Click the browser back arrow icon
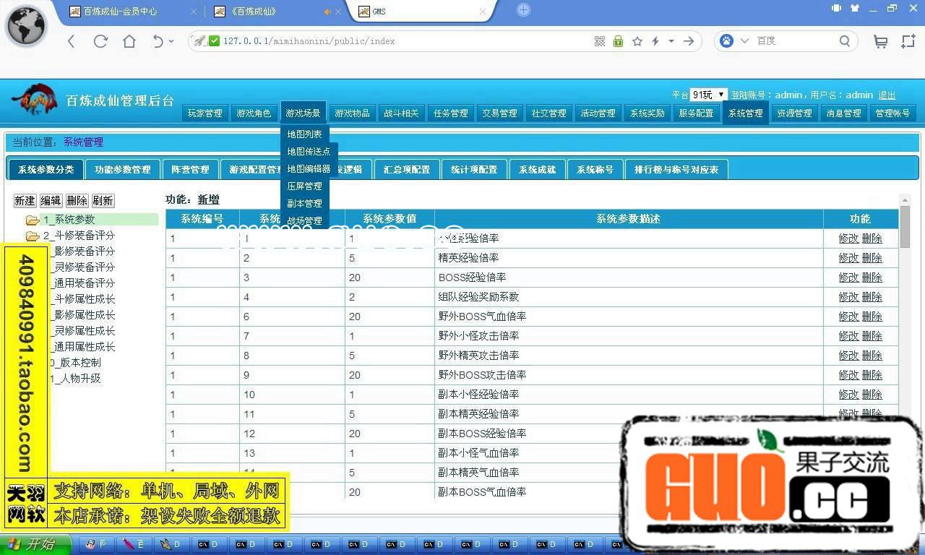This screenshot has height=555, width=925. (x=71, y=41)
